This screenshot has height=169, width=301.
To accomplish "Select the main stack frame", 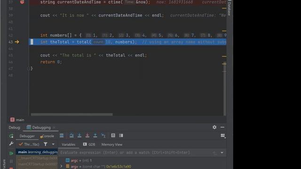I will (x=37, y=152).
